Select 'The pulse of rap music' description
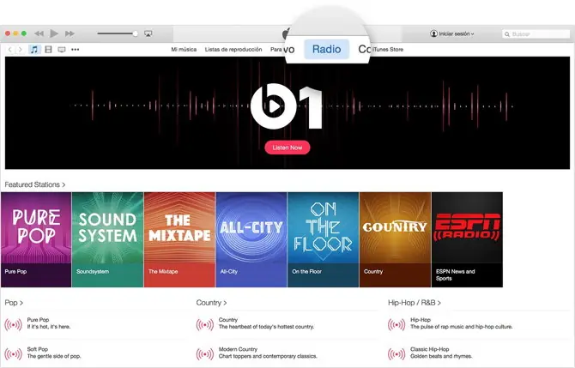This screenshot has height=368, width=575. coord(462,327)
